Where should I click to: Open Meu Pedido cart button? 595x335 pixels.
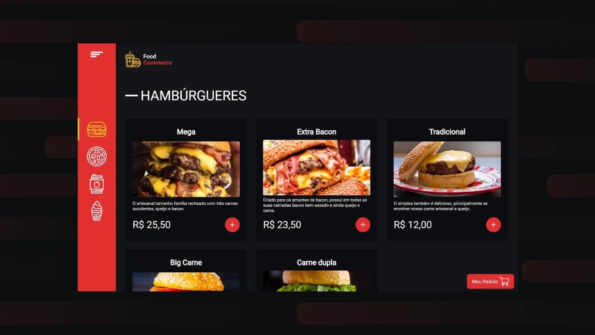click(x=490, y=282)
